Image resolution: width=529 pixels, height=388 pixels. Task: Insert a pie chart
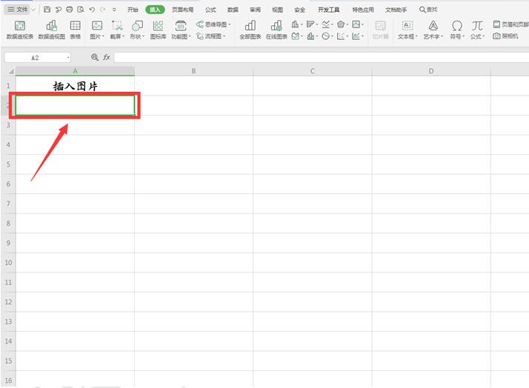click(325, 36)
